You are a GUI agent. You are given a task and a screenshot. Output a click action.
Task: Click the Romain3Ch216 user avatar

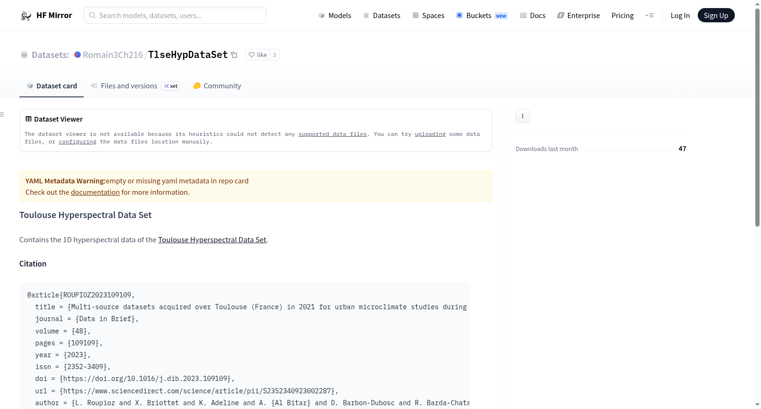click(78, 55)
